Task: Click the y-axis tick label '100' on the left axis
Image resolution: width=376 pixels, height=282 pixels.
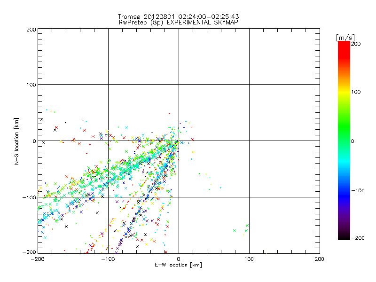Action: point(31,85)
